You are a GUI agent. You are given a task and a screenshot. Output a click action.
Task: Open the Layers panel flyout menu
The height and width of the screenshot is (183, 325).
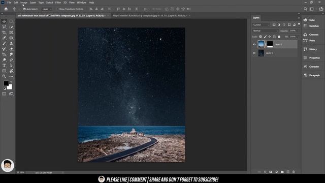pyautogui.click(x=299, y=18)
